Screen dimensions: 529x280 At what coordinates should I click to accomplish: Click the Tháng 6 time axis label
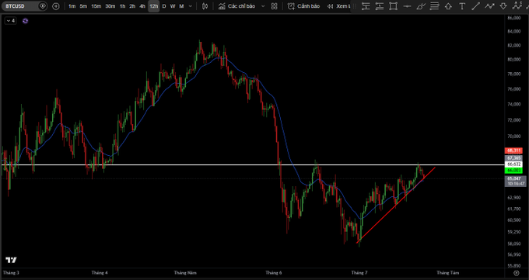(x=273, y=273)
